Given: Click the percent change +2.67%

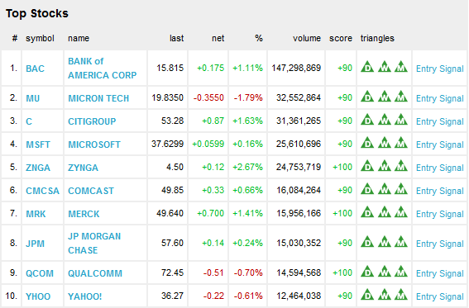Looking at the screenshot, I should click(247, 167).
